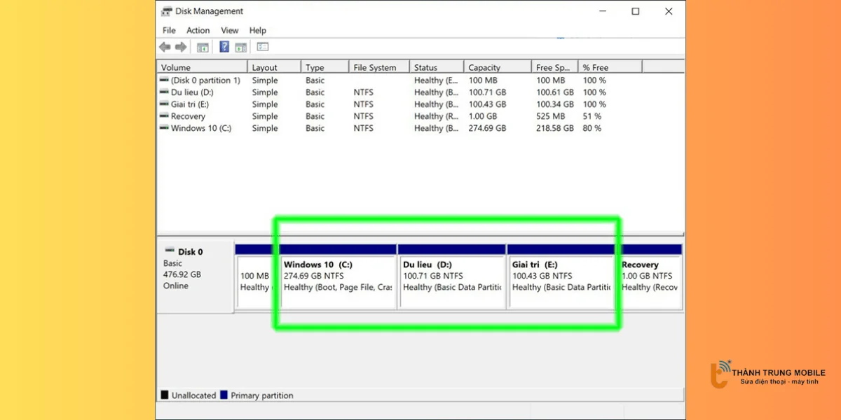Open the File menu
Viewport: 841px width, 420px height.
click(169, 30)
